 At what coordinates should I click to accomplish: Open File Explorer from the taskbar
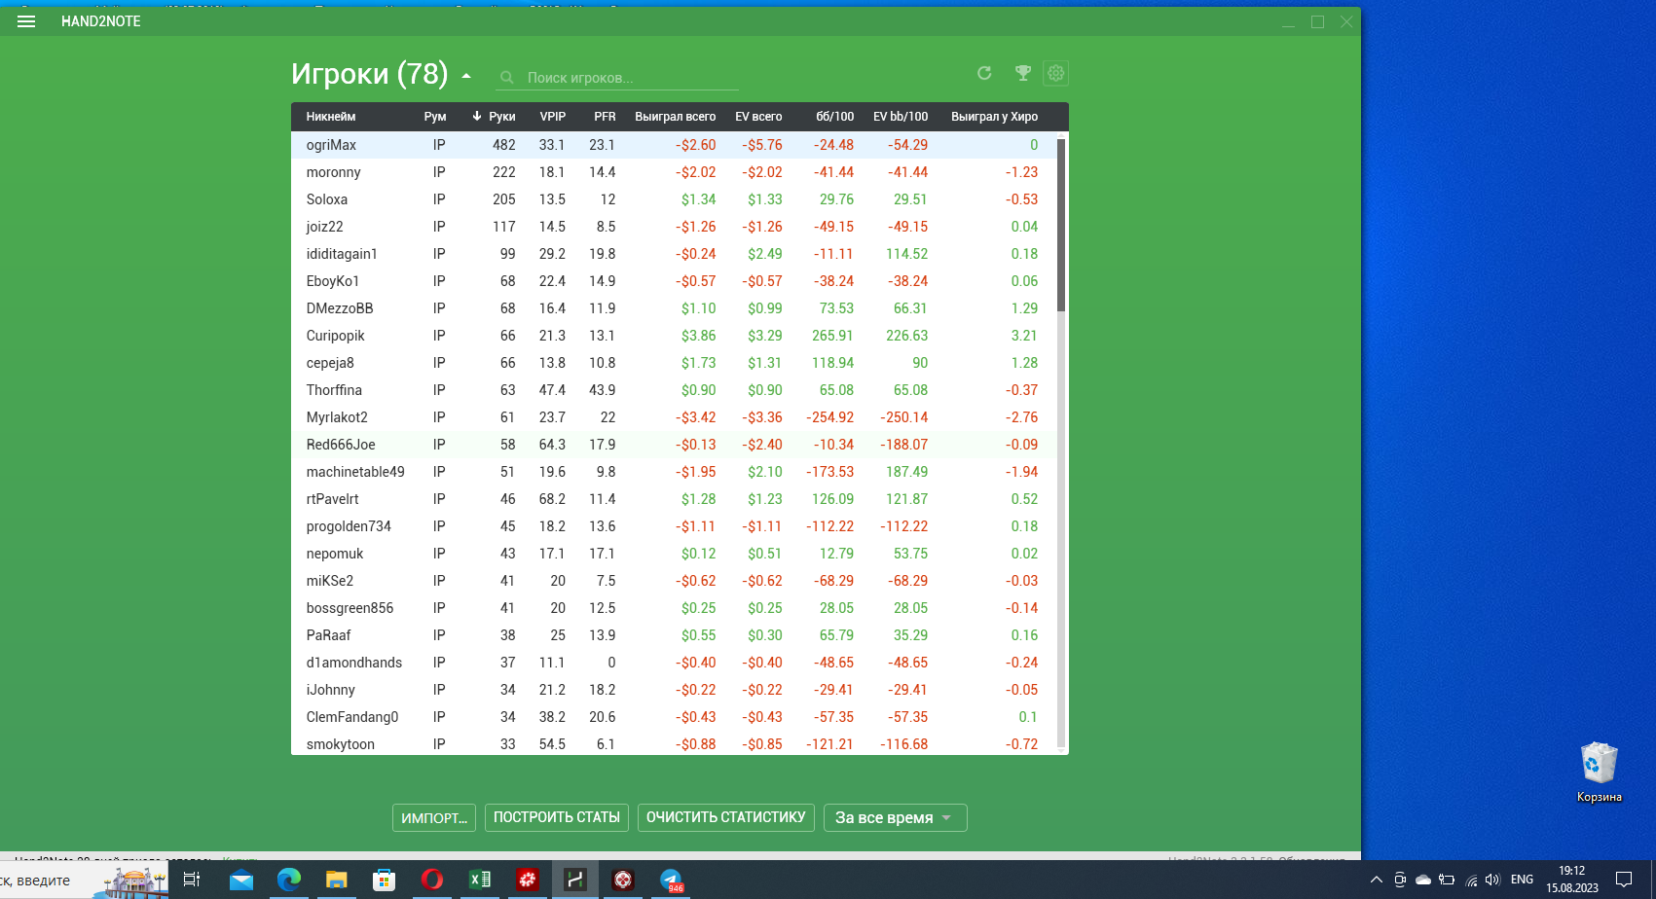tap(337, 880)
